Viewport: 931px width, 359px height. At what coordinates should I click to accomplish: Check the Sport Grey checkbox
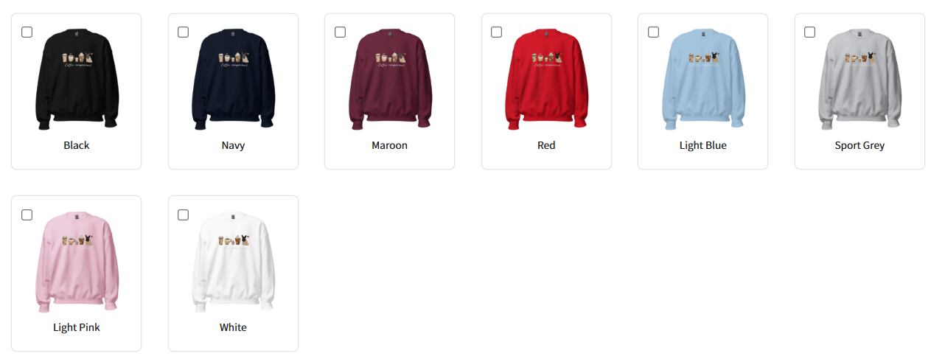click(x=809, y=32)
